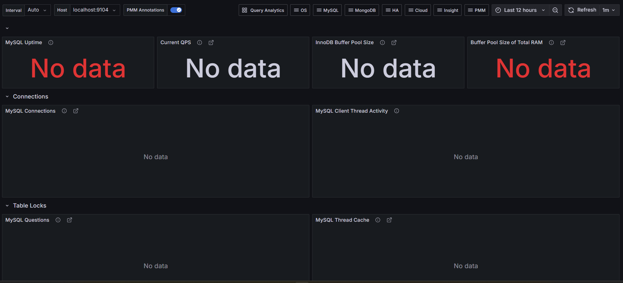Show the MySQL Client Thread Activity info icon
Screen dimensions: 623x283
(x=397, y=111)
